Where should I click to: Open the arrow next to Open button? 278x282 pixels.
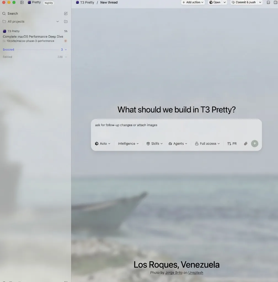pyautogui.click(x=224, y=2)
